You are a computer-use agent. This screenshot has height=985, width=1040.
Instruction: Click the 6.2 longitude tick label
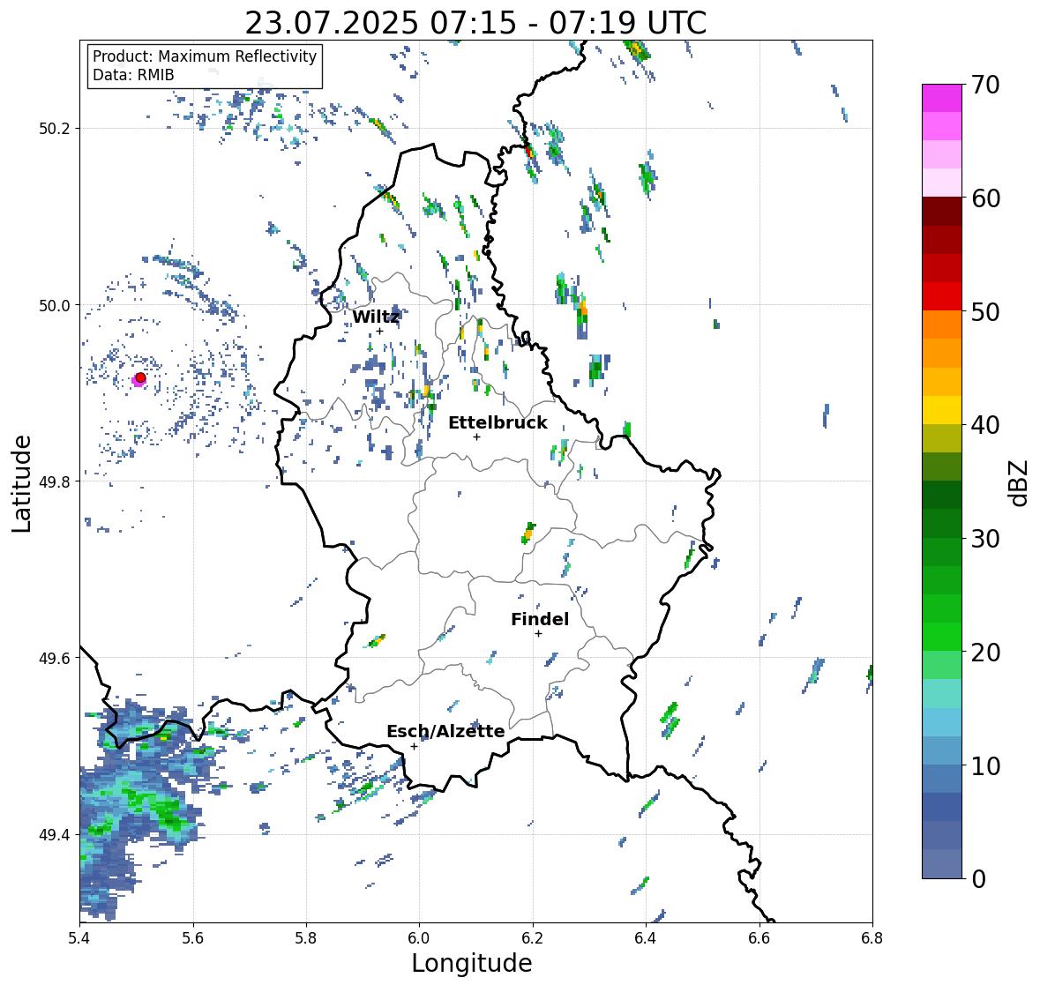pyautogui.click(x=533, y=938)
